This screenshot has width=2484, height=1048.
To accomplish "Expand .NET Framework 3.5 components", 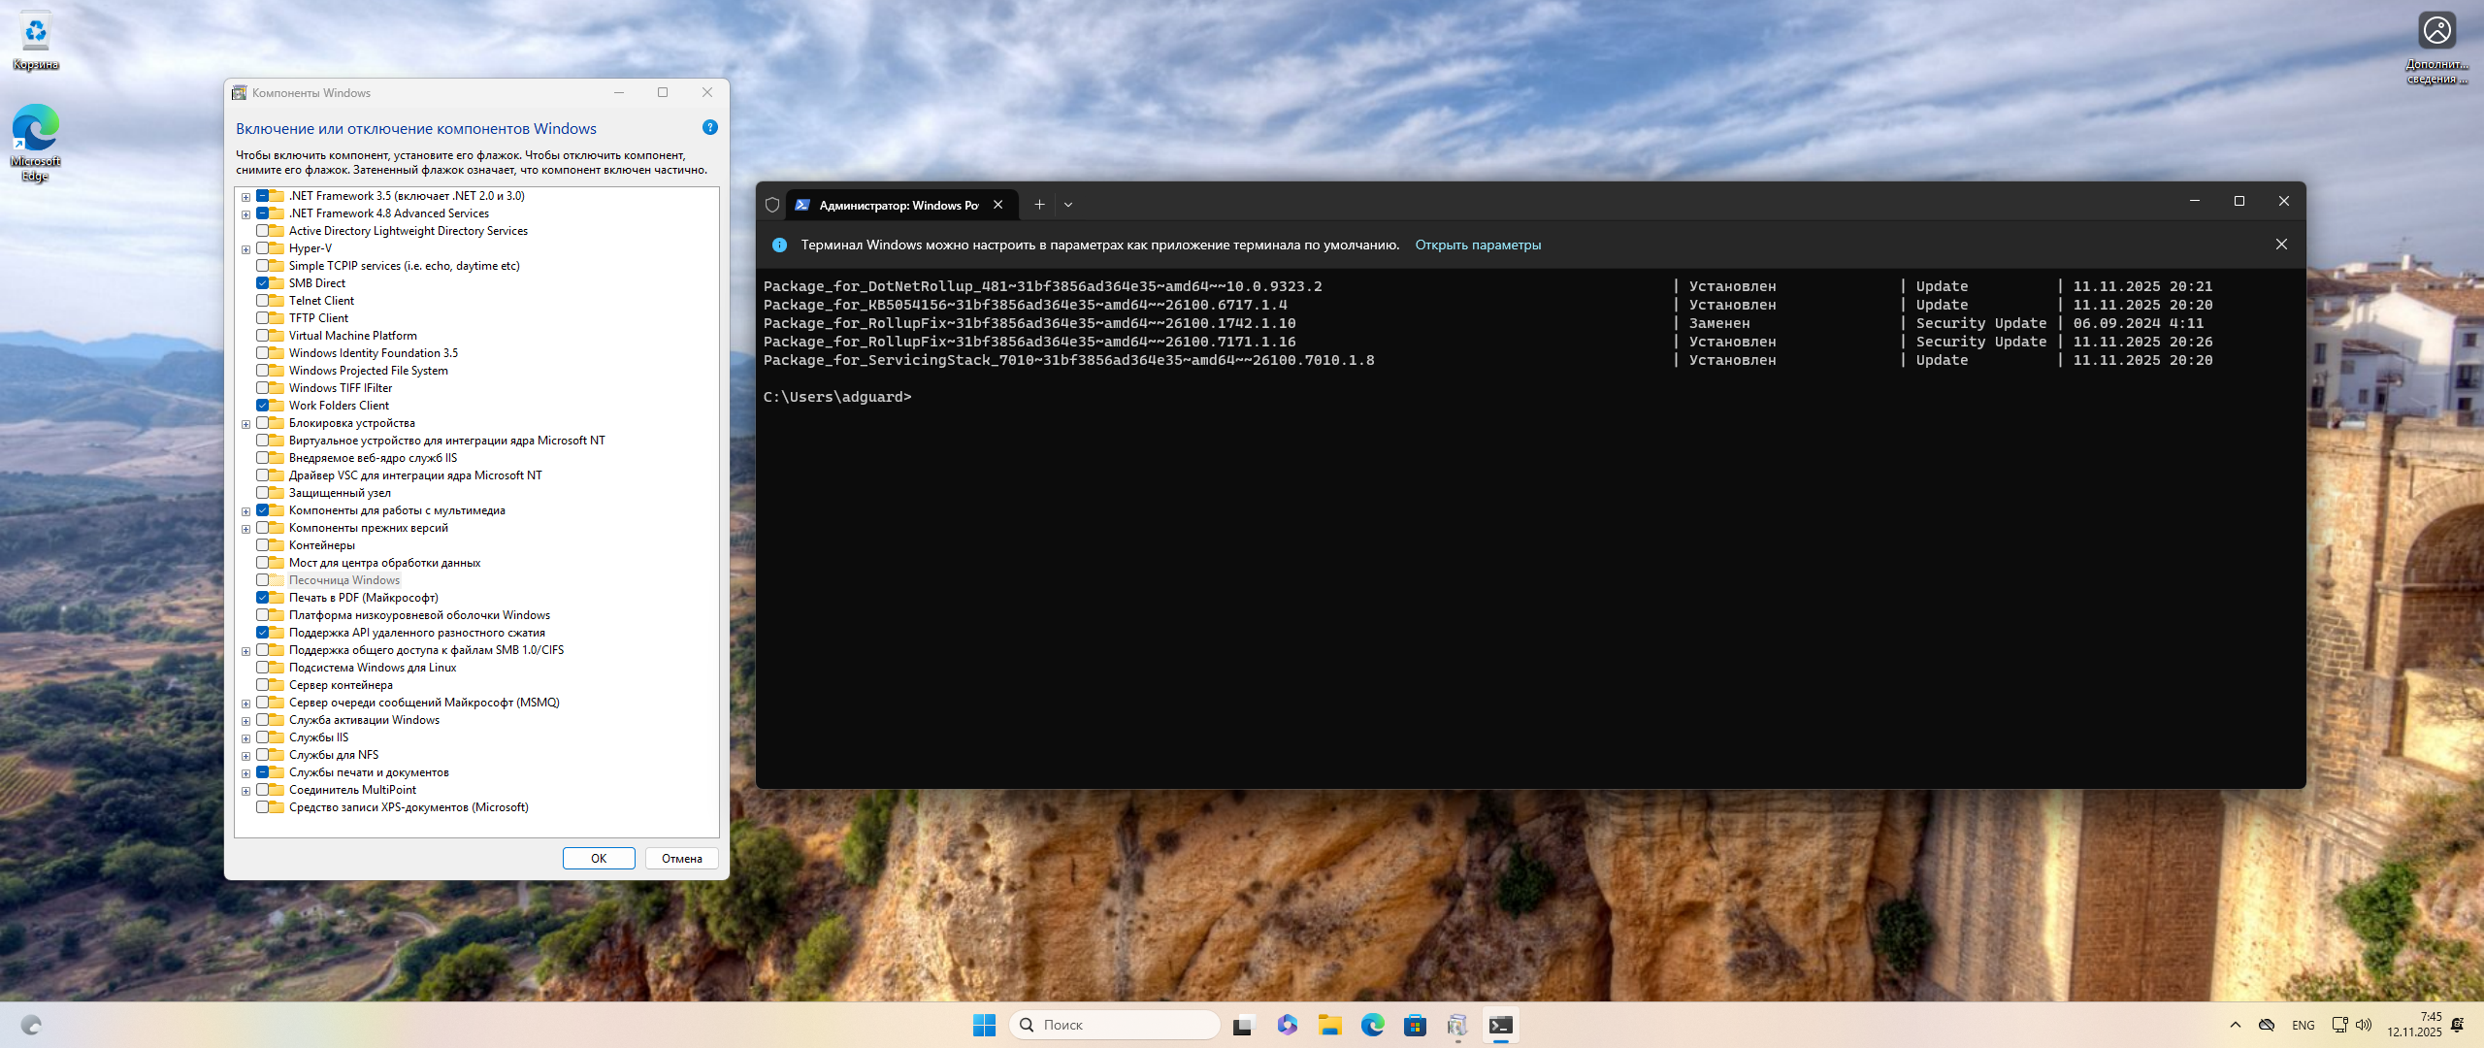I will tap(246, 197).
